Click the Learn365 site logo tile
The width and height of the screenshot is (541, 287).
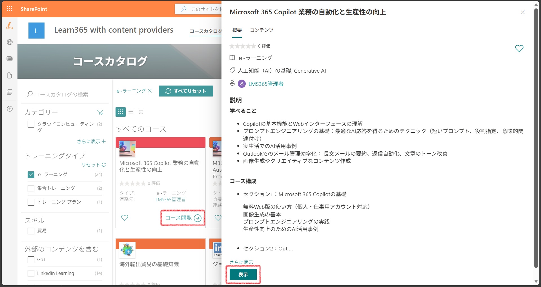pos(36,30)
